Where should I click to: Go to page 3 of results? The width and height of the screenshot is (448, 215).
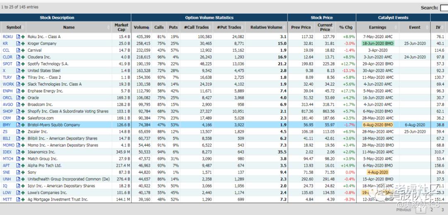tap(443, 210)
